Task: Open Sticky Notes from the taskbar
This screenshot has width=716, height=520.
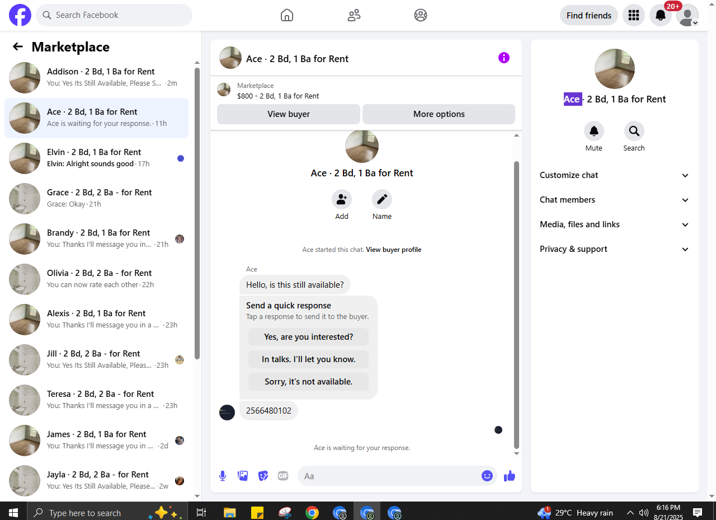Action: pyautogui.click(x=257, y=512)
